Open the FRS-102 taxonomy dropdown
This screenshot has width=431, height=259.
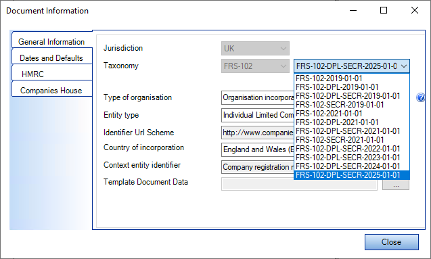click(x=255, y=66)
